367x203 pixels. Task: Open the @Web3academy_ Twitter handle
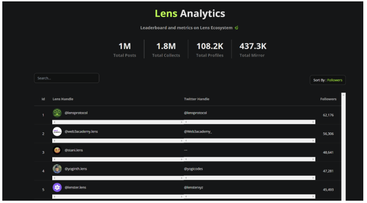[198, 131]
